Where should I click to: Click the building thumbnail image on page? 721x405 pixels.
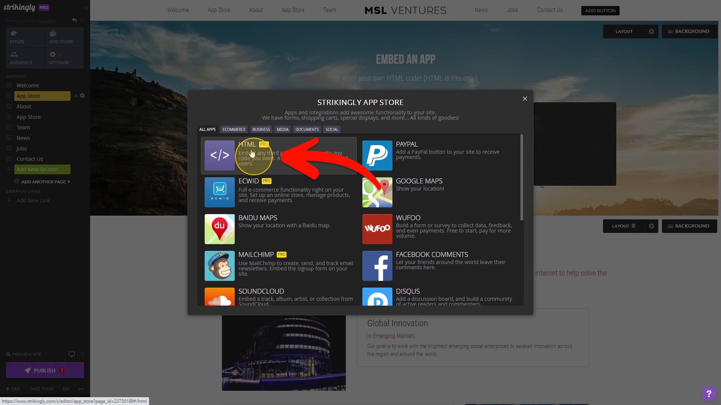284,353
